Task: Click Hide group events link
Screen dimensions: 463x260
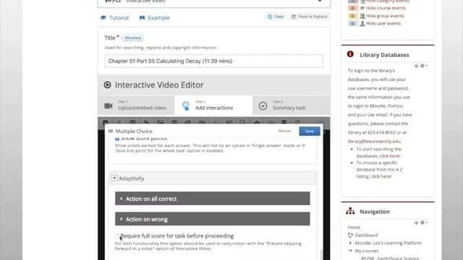Action: click(x=385, y=16)
